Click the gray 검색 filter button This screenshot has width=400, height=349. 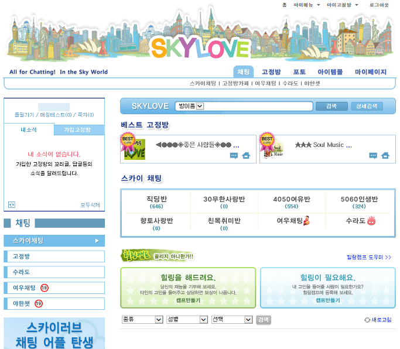264,320
